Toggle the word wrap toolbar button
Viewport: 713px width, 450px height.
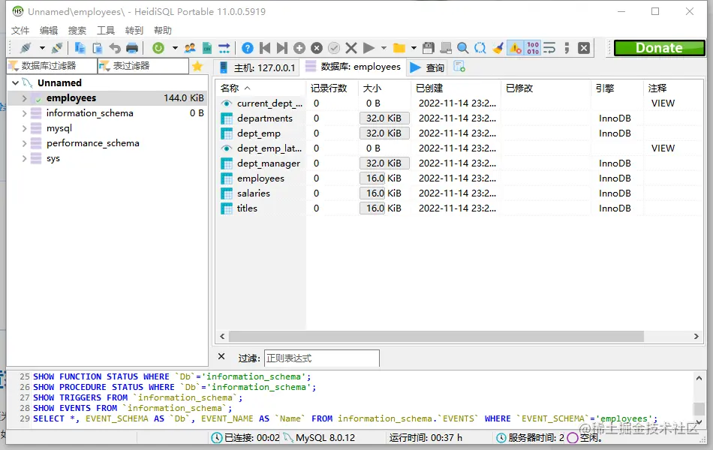pos(549,48)
